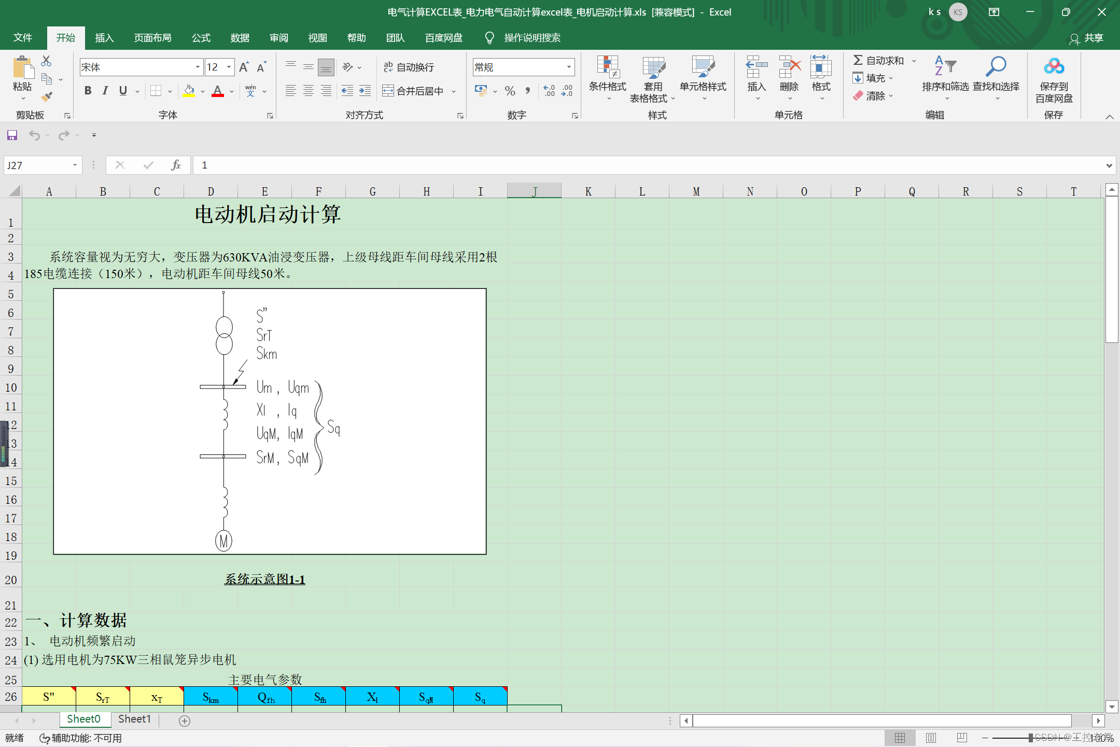Click the 共享 share button
The height and width of the screenshot is (747, 1120).
coord(1086,38)
